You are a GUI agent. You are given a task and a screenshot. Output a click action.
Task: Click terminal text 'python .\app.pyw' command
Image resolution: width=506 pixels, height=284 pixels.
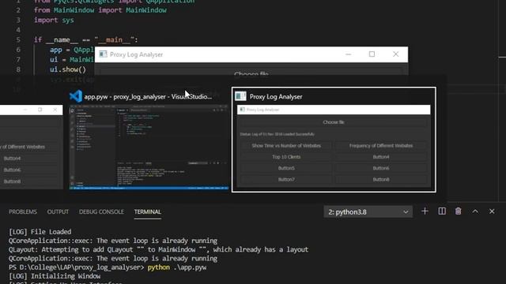click(177, 267)
